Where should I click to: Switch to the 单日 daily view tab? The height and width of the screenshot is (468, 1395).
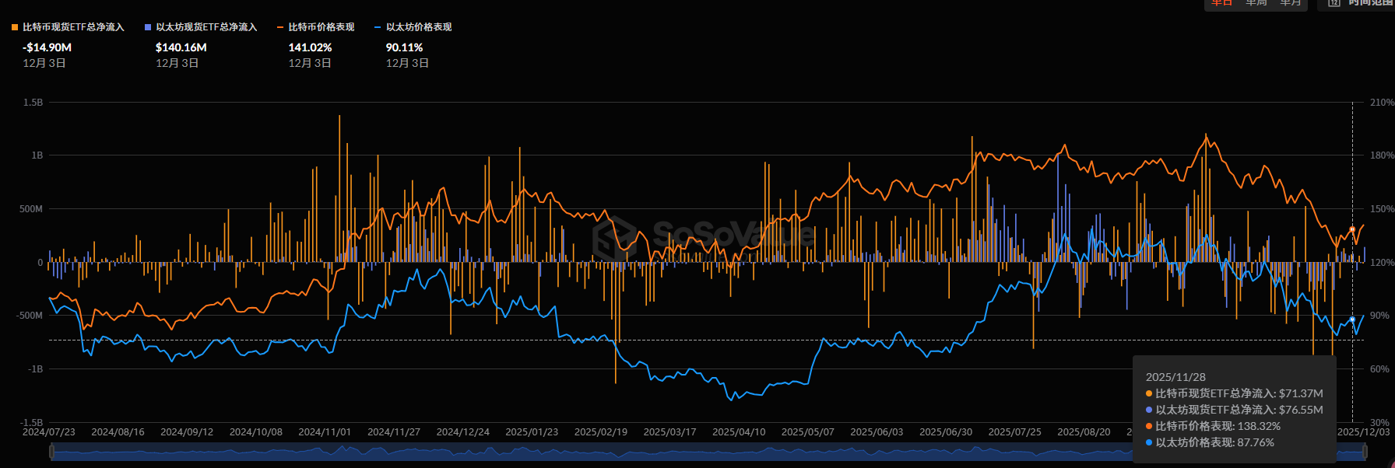(x=1221, y=3)
